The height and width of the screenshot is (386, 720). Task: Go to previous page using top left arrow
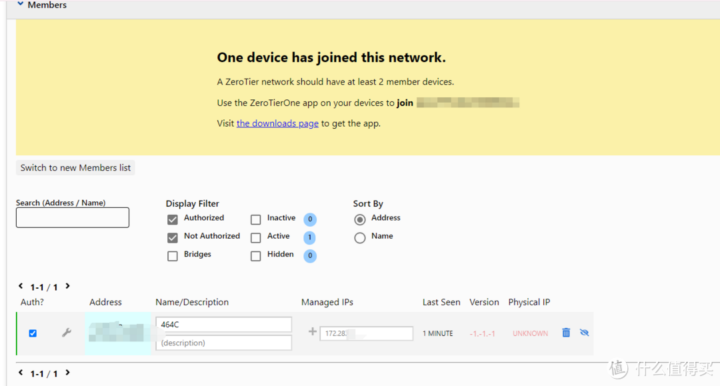coord(21,287)
